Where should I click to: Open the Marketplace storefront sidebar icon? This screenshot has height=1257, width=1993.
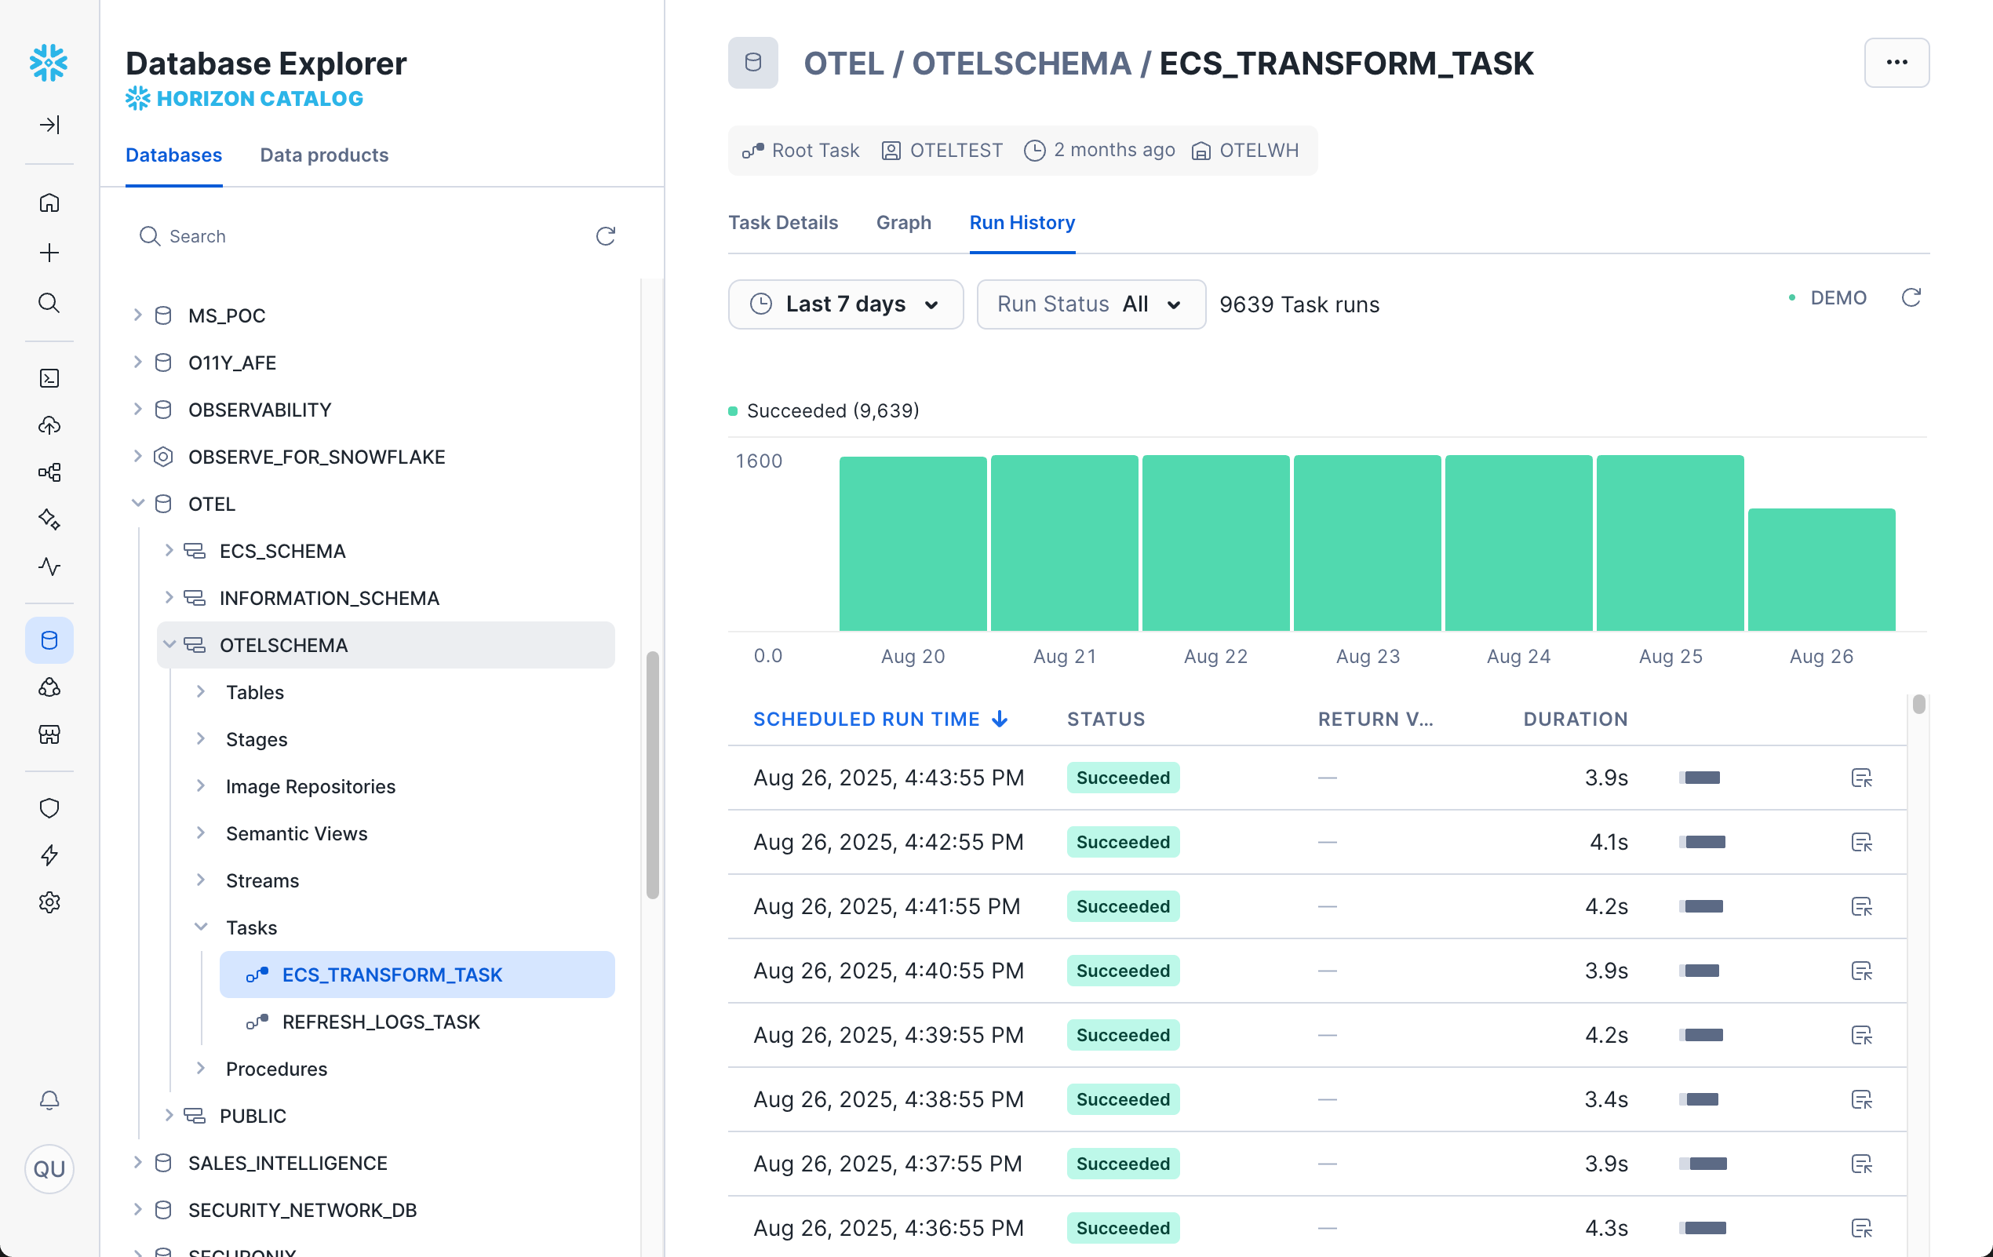pyautogui.click(x=49, y=735)
